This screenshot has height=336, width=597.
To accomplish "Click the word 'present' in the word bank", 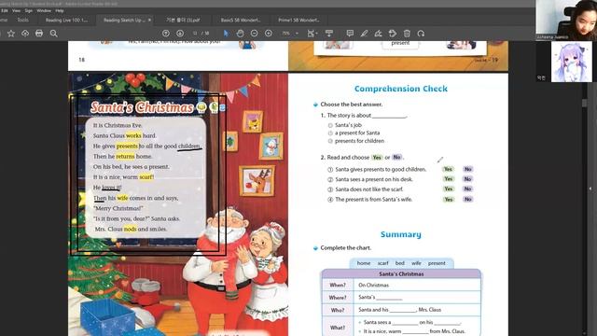I will point(437,263).
